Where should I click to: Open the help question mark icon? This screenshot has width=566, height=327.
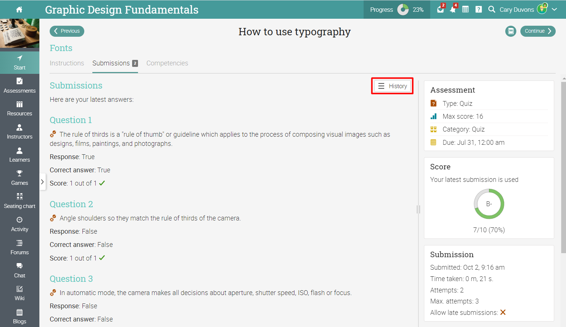(478, 10)
